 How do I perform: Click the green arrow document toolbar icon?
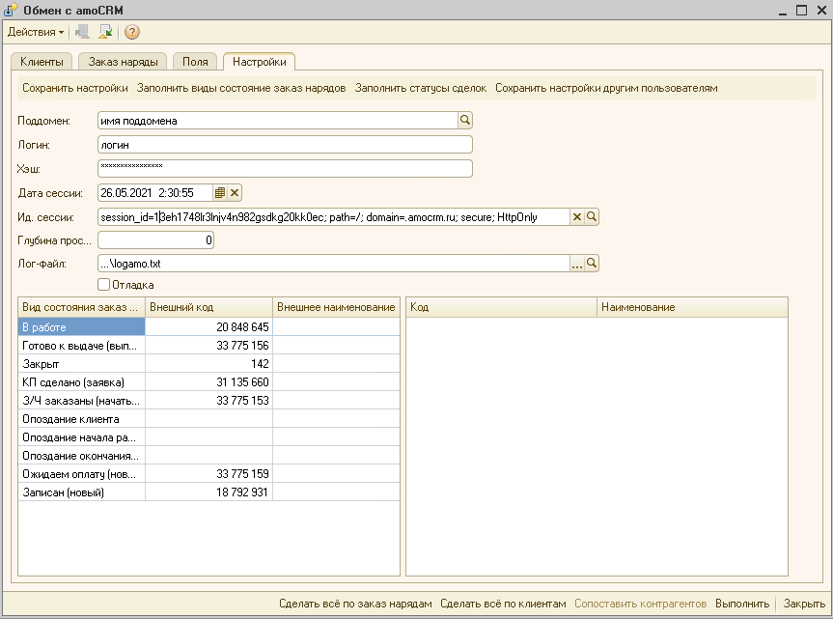105,32
